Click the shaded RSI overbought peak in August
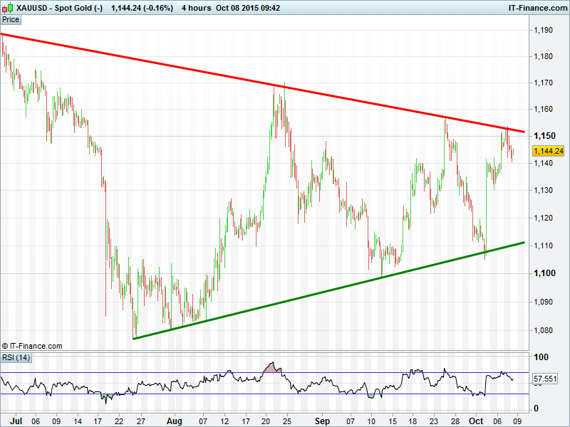 (271, 367)
